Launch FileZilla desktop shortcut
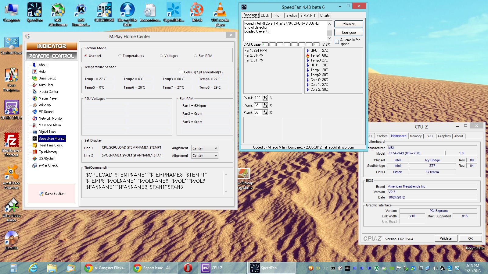 point(11,145)
